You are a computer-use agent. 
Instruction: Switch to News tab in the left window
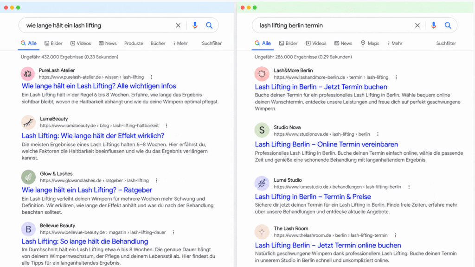point(108,43)
